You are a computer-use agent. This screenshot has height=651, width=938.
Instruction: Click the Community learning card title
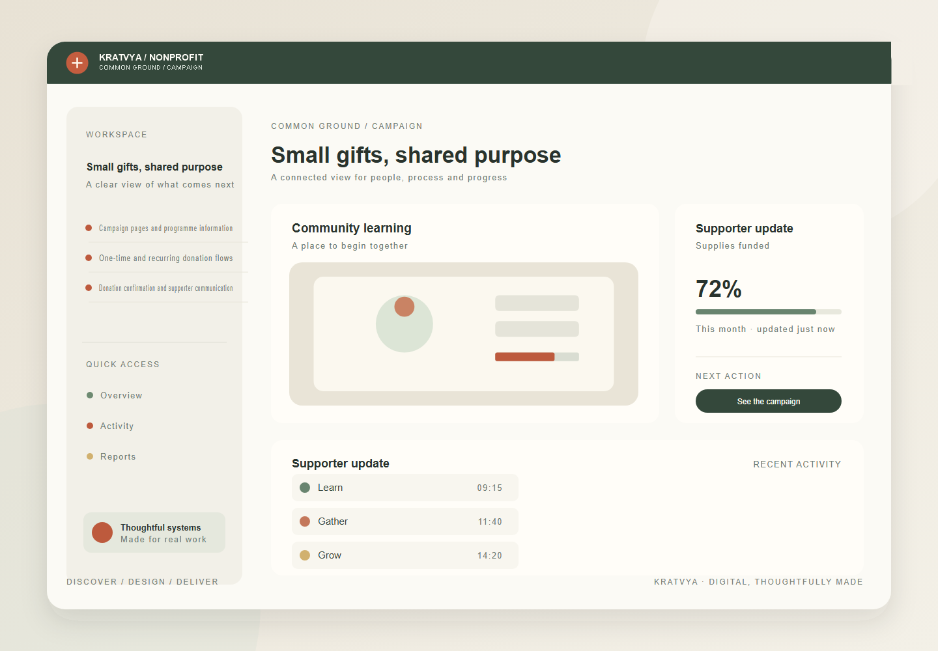(x=352, y=228)
